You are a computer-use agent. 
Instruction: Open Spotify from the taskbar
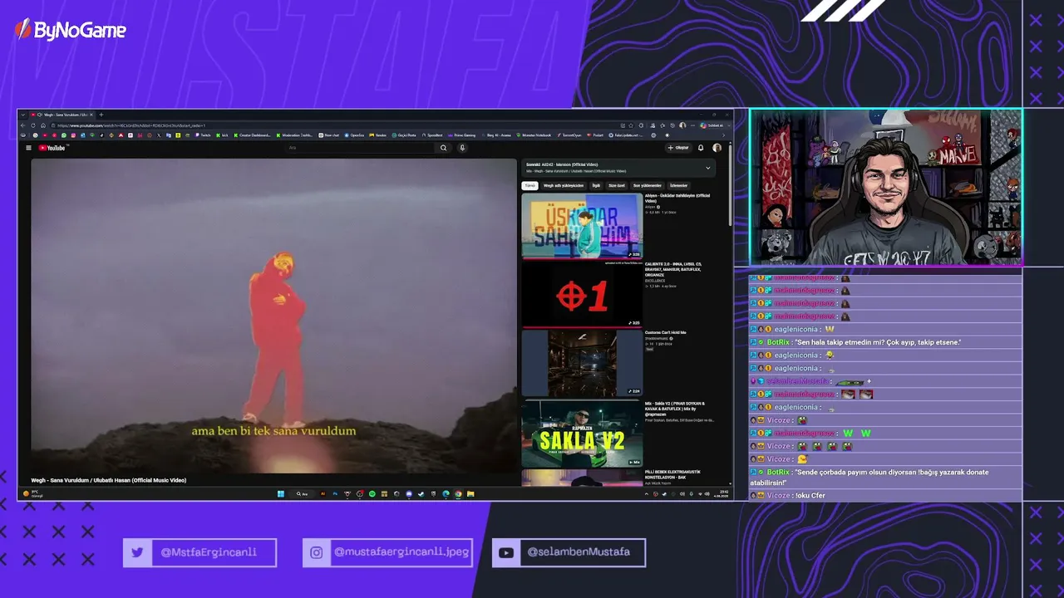point(372,494)
